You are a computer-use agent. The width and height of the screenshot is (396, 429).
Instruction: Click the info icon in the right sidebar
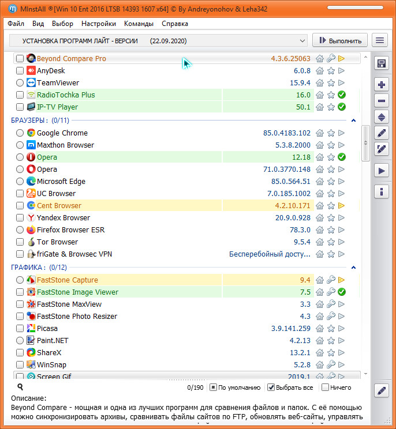[x=381, y=191]
